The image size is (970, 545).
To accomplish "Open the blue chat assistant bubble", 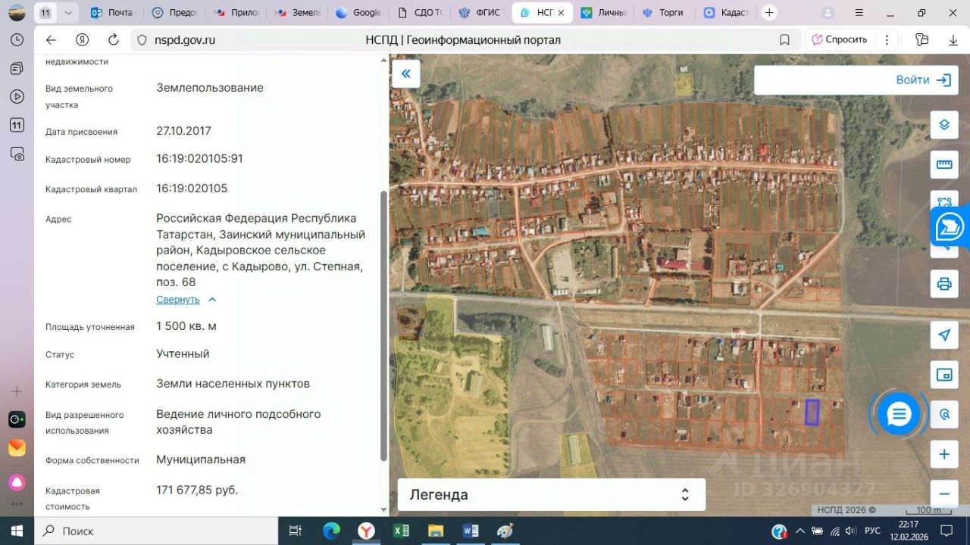I will pyautogui.click(x=899, y=414).
